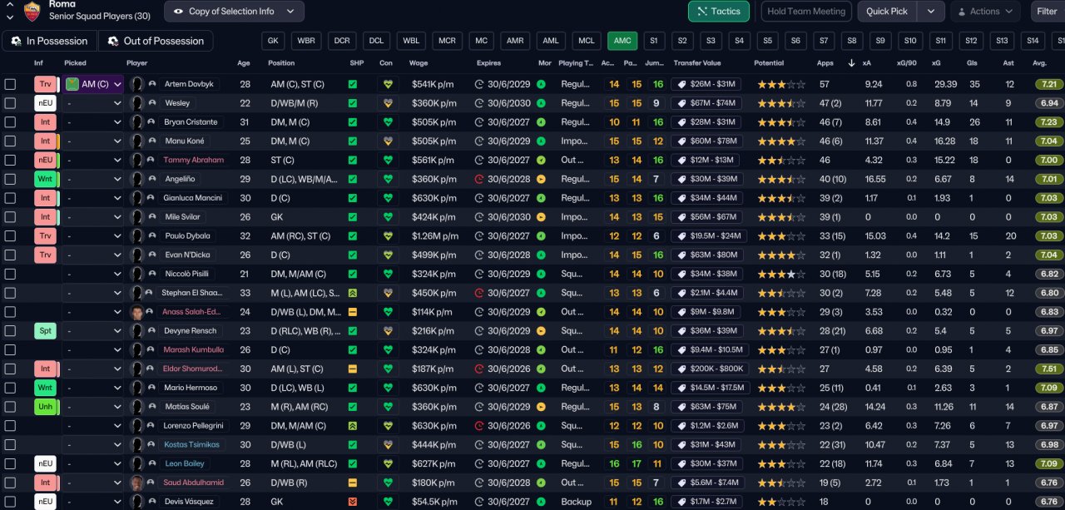Click the Trv status badge for Artem Dovbyk

(45, 84)
